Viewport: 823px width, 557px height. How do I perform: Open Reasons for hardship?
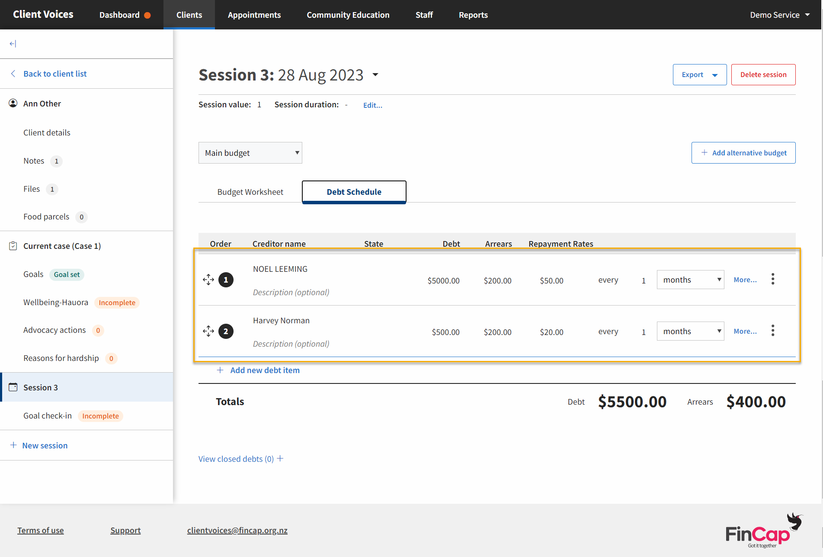coord(61,358)
